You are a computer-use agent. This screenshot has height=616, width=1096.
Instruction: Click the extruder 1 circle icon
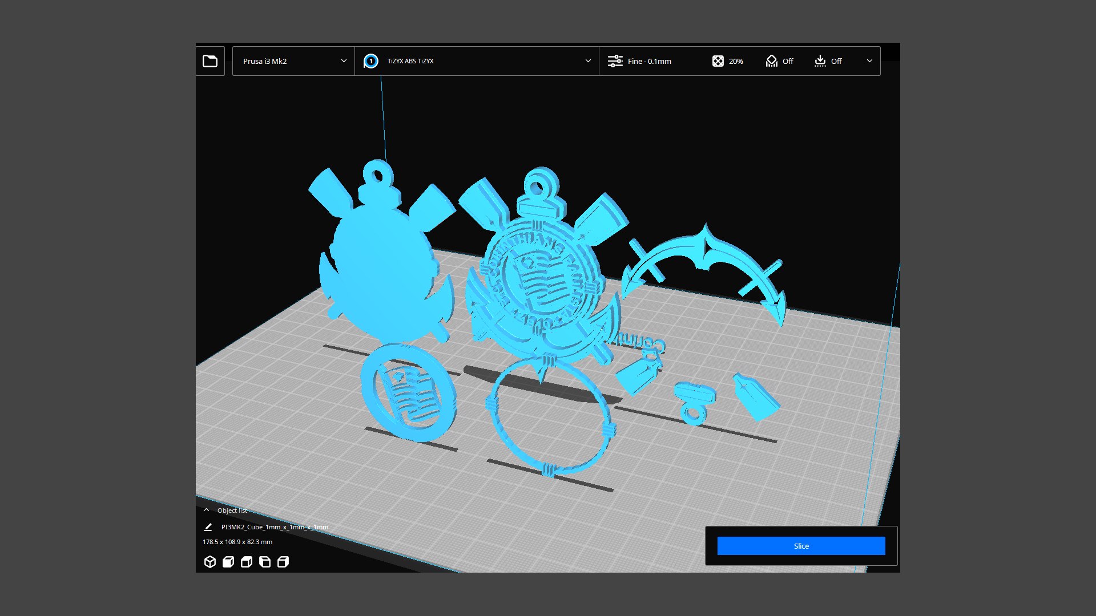click(371, 61)
